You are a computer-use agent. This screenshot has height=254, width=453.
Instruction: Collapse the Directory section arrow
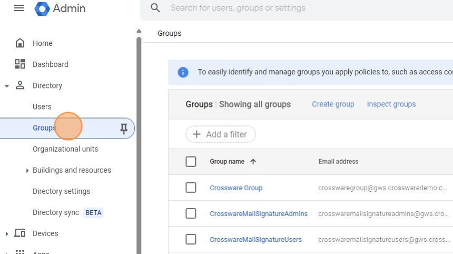tap(7, 86)
